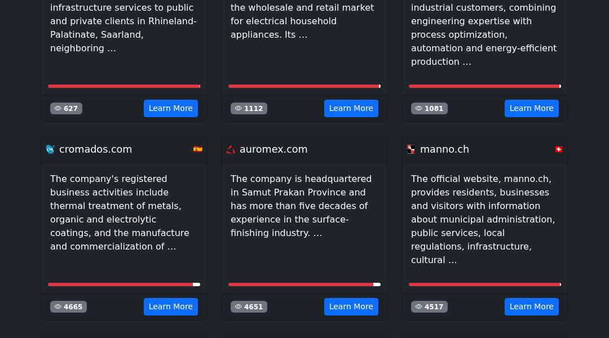
Task: Click the Swiss flag on the manno.ch card
Action: 558,149
